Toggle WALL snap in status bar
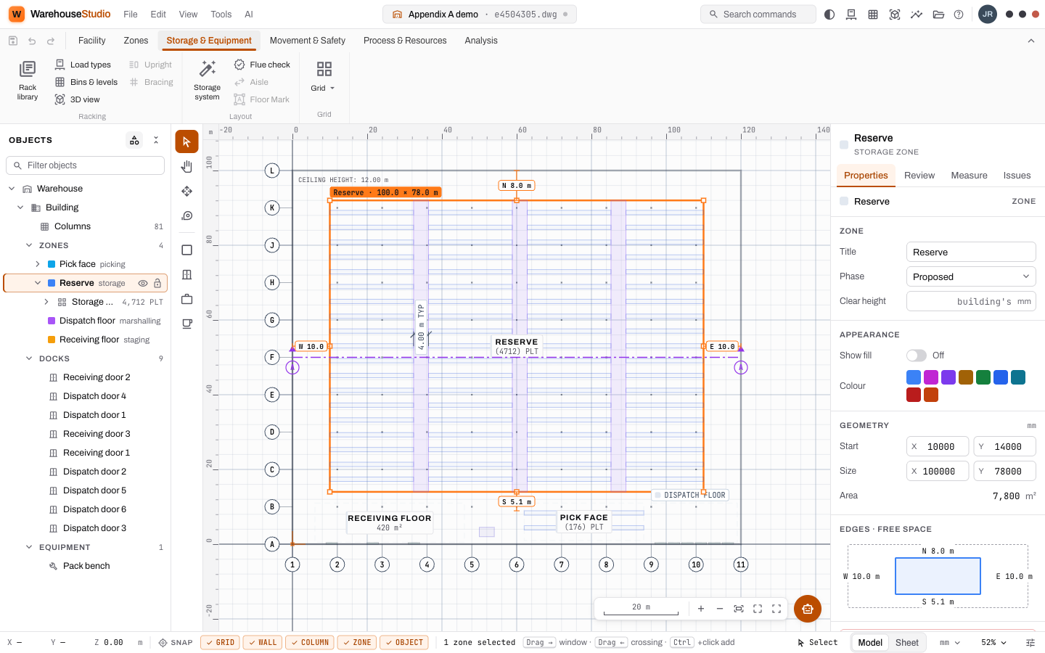Image resolution: width=1045 pixels, height=653 pixels. click(263, 643)
